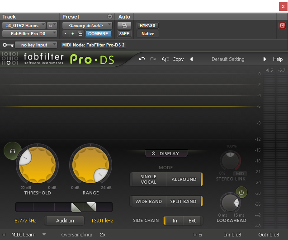
Task: Click the redo arrow icon
Action: click(x=153, y=59)
